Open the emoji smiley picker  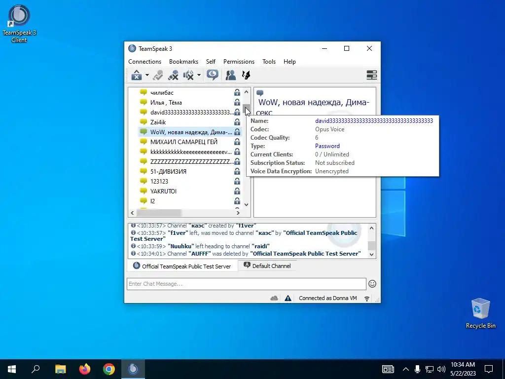(372, 284)
